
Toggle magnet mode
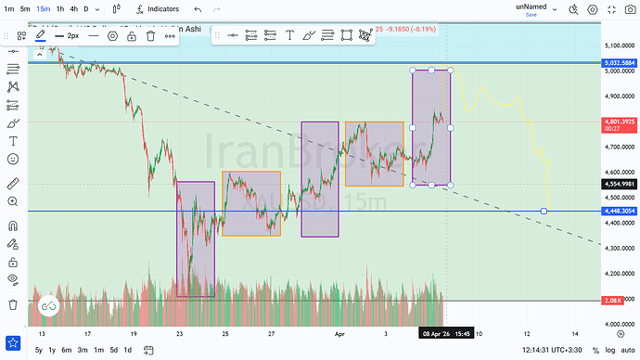click(x=13, y=225)
